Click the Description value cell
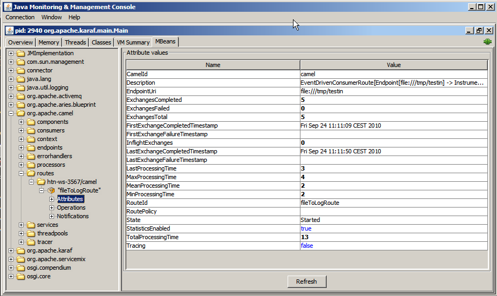The width and height of the screenshot is (497, 296). [394, 83]
